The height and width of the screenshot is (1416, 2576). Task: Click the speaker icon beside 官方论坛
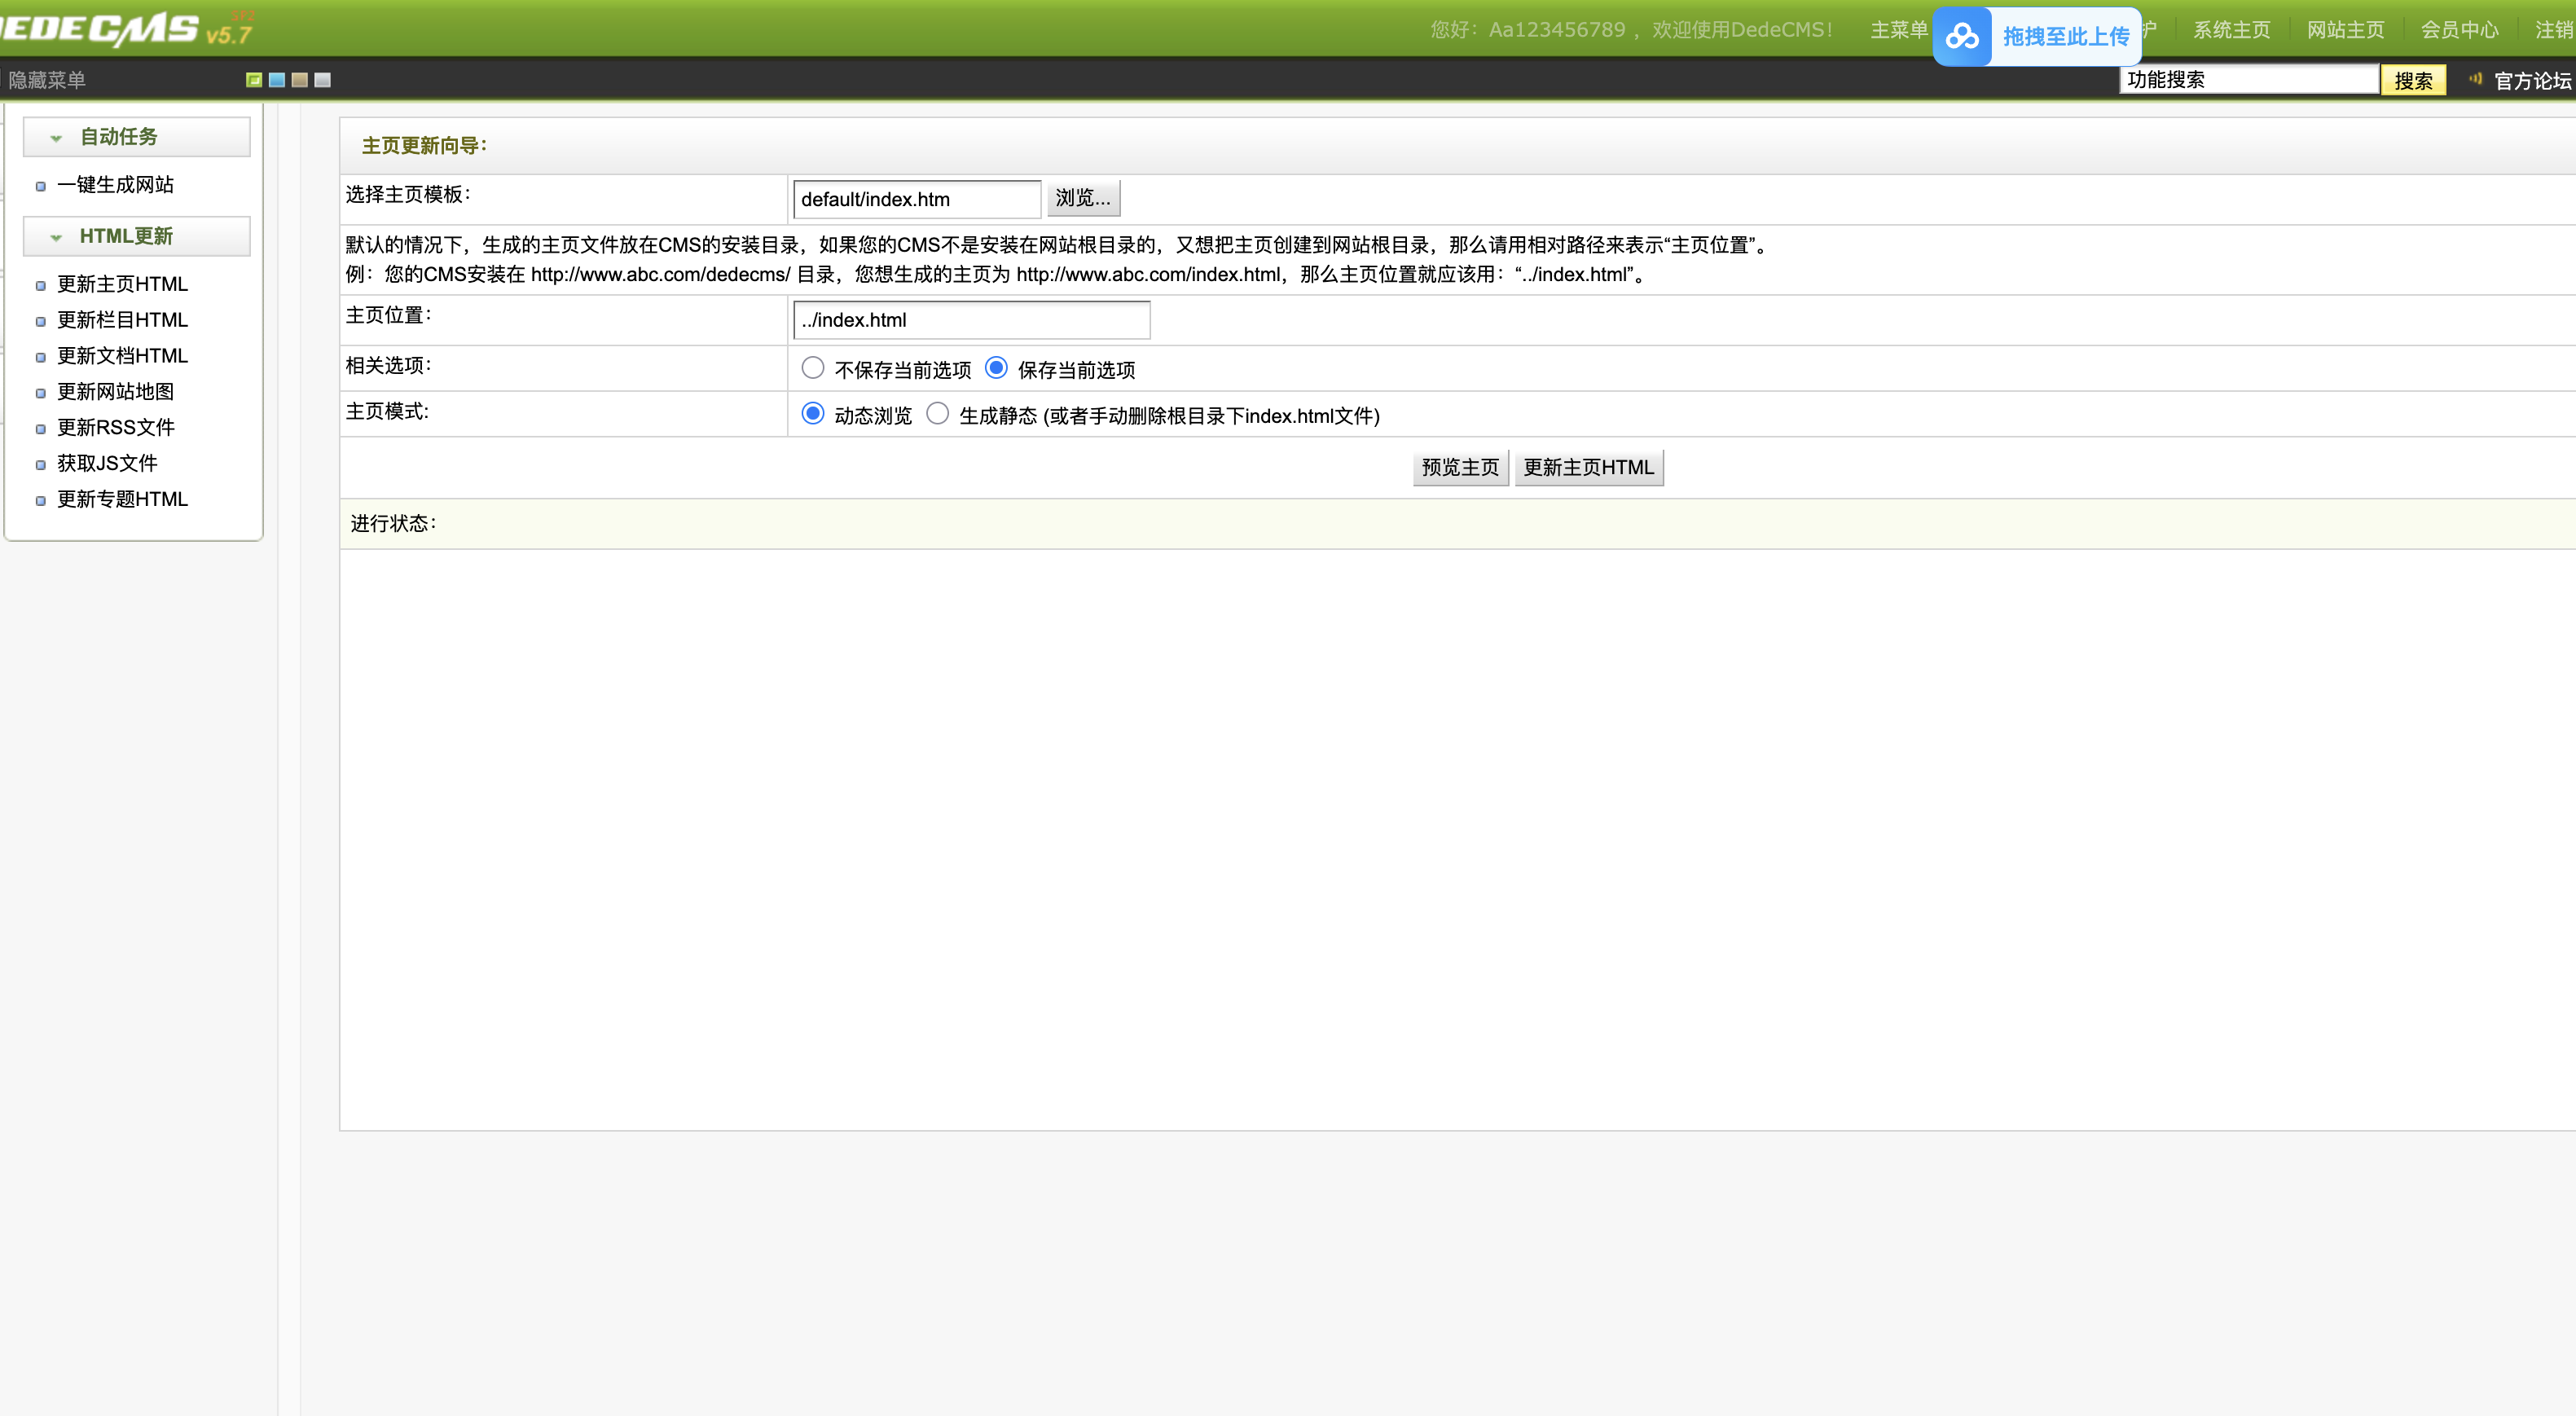[2475, 79]
